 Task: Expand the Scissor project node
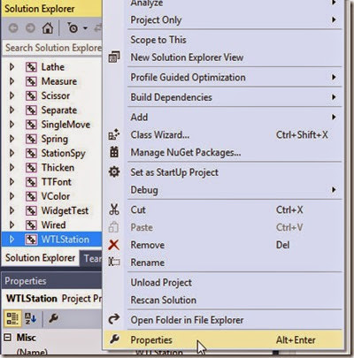[12, 95]
